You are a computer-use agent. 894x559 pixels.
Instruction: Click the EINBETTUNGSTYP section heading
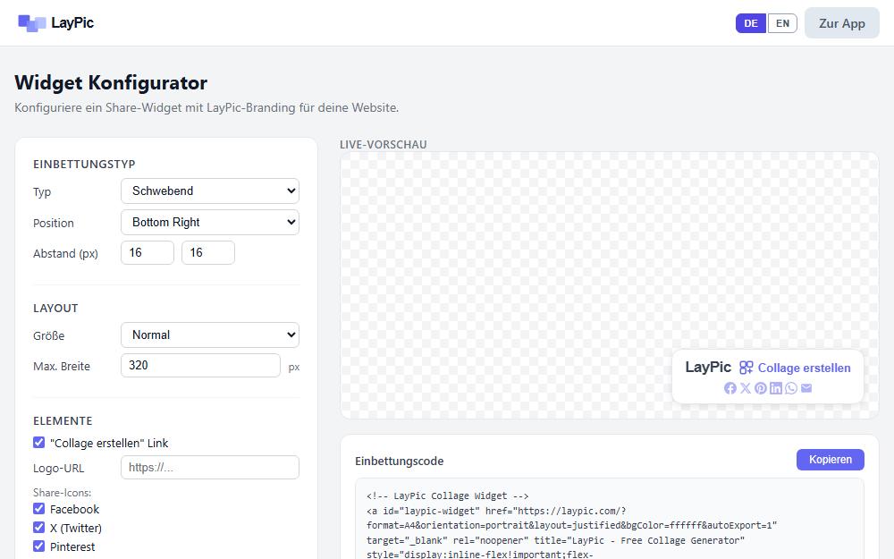coord(84,165)
